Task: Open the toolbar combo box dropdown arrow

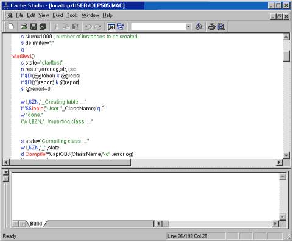Action: pos(188,27)
